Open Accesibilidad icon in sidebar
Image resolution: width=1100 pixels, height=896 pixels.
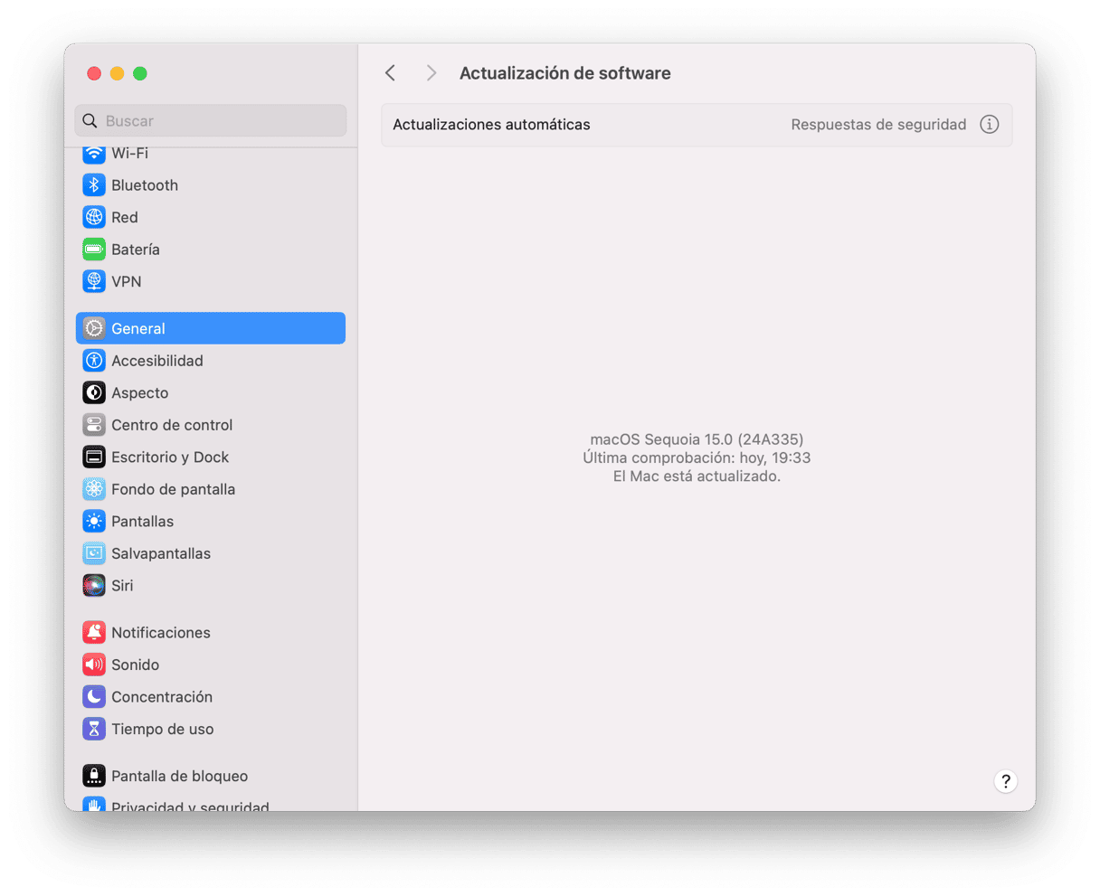[94, 361]
